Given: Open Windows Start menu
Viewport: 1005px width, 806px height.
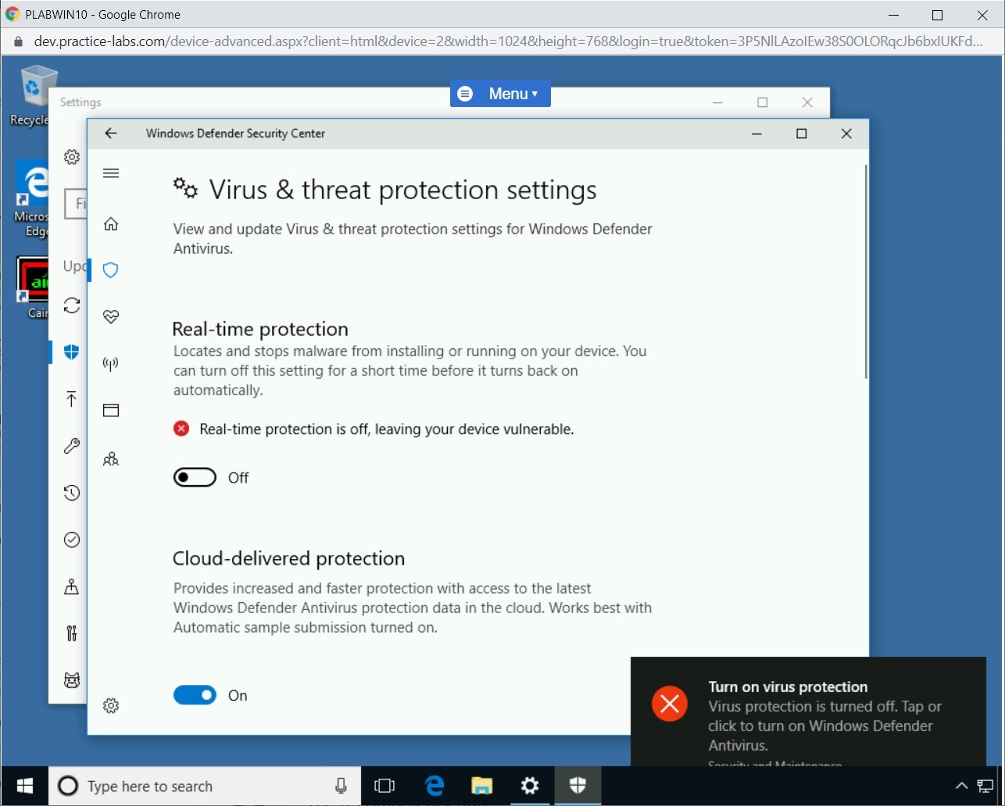Looking at the screenshot, I should (x=24, y=786).
